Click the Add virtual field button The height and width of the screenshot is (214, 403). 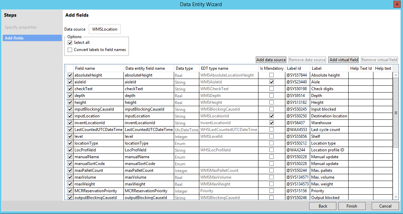click(343, 60)
